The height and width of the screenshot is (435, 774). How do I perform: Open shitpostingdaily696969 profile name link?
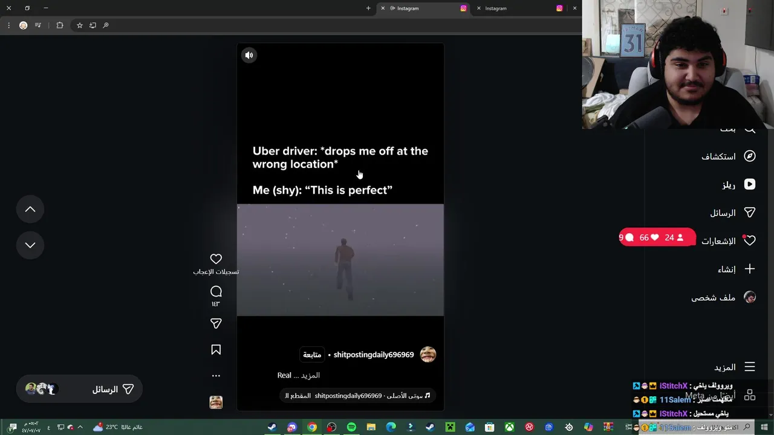click(374, 355)
